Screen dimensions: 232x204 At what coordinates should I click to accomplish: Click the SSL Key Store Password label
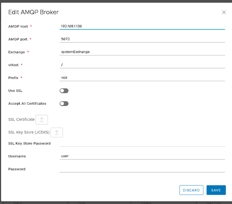click(29, 143)
